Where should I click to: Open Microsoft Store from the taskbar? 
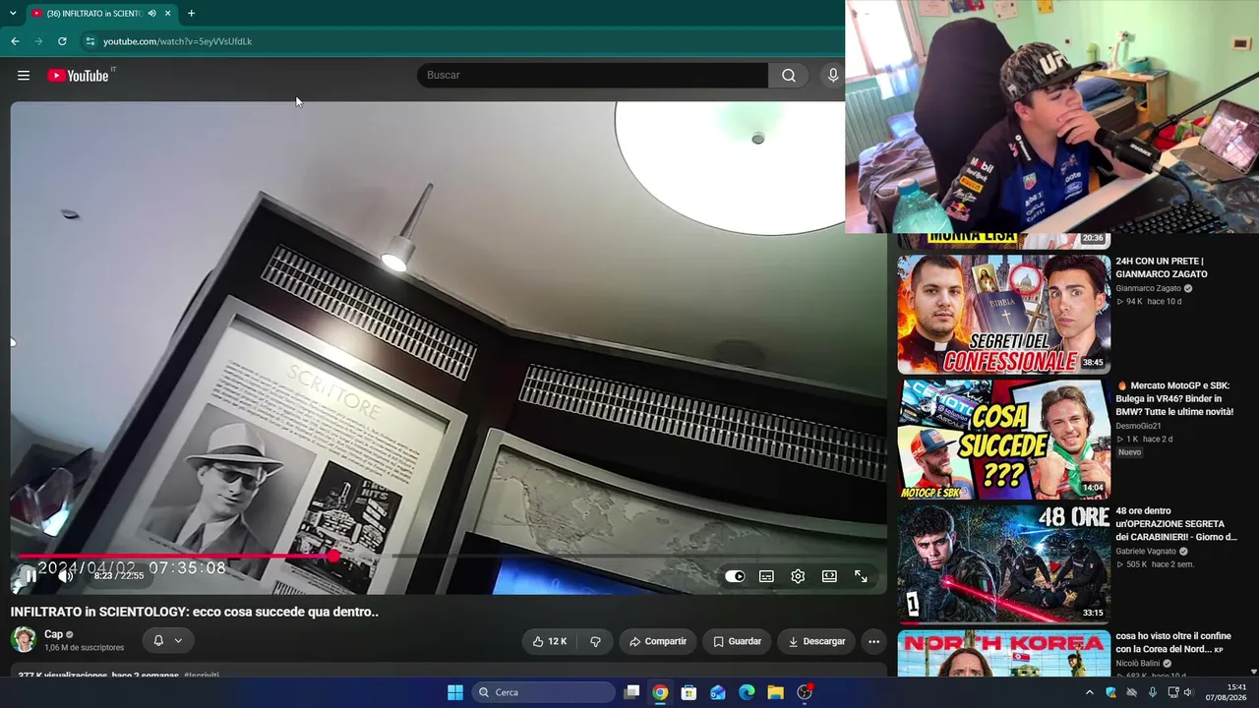[x=689, y=692]
